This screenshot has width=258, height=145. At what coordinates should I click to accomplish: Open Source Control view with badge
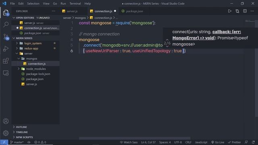click(x=6, y=37)
